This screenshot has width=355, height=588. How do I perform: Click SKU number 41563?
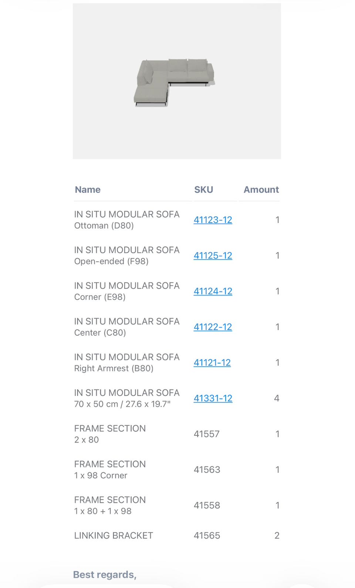(207, 470)
